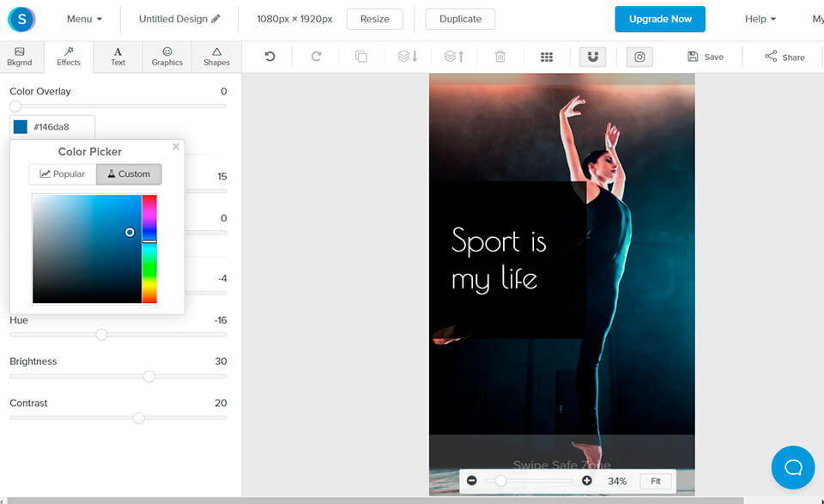The height and width of the screenshot is (504, 824).
Task: Click Upgrade Now
Action: click(659, 18)
